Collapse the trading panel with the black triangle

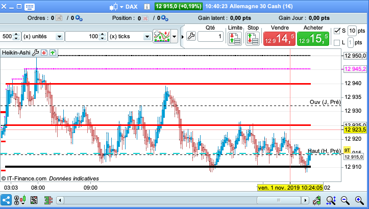point(183,37)
